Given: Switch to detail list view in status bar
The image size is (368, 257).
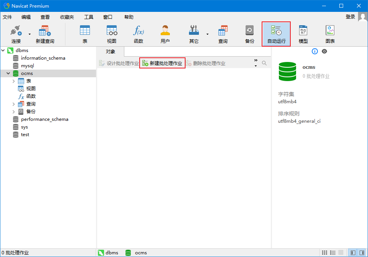Looking at the screenshot, I should 332,253.
